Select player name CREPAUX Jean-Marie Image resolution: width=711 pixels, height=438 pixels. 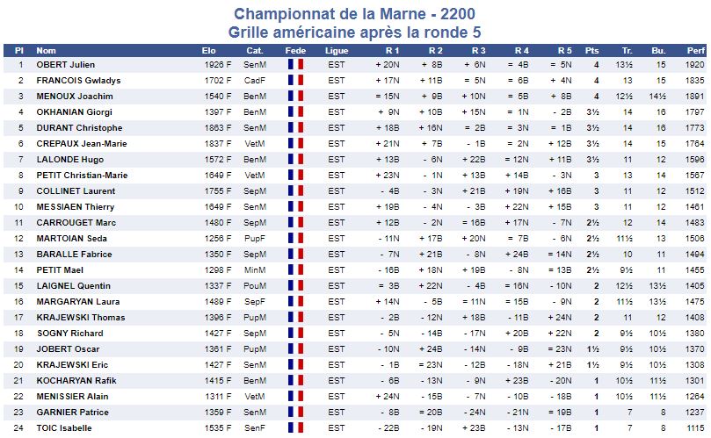tap(82, 144)
